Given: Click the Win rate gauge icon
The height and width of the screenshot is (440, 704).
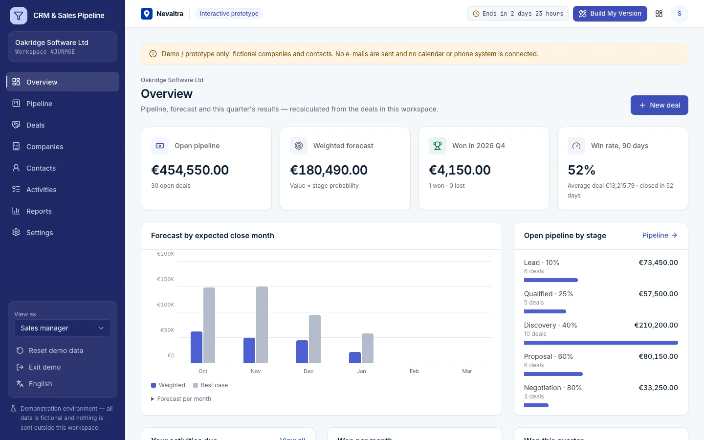Looking at the screenshot, I should [576, 146].
